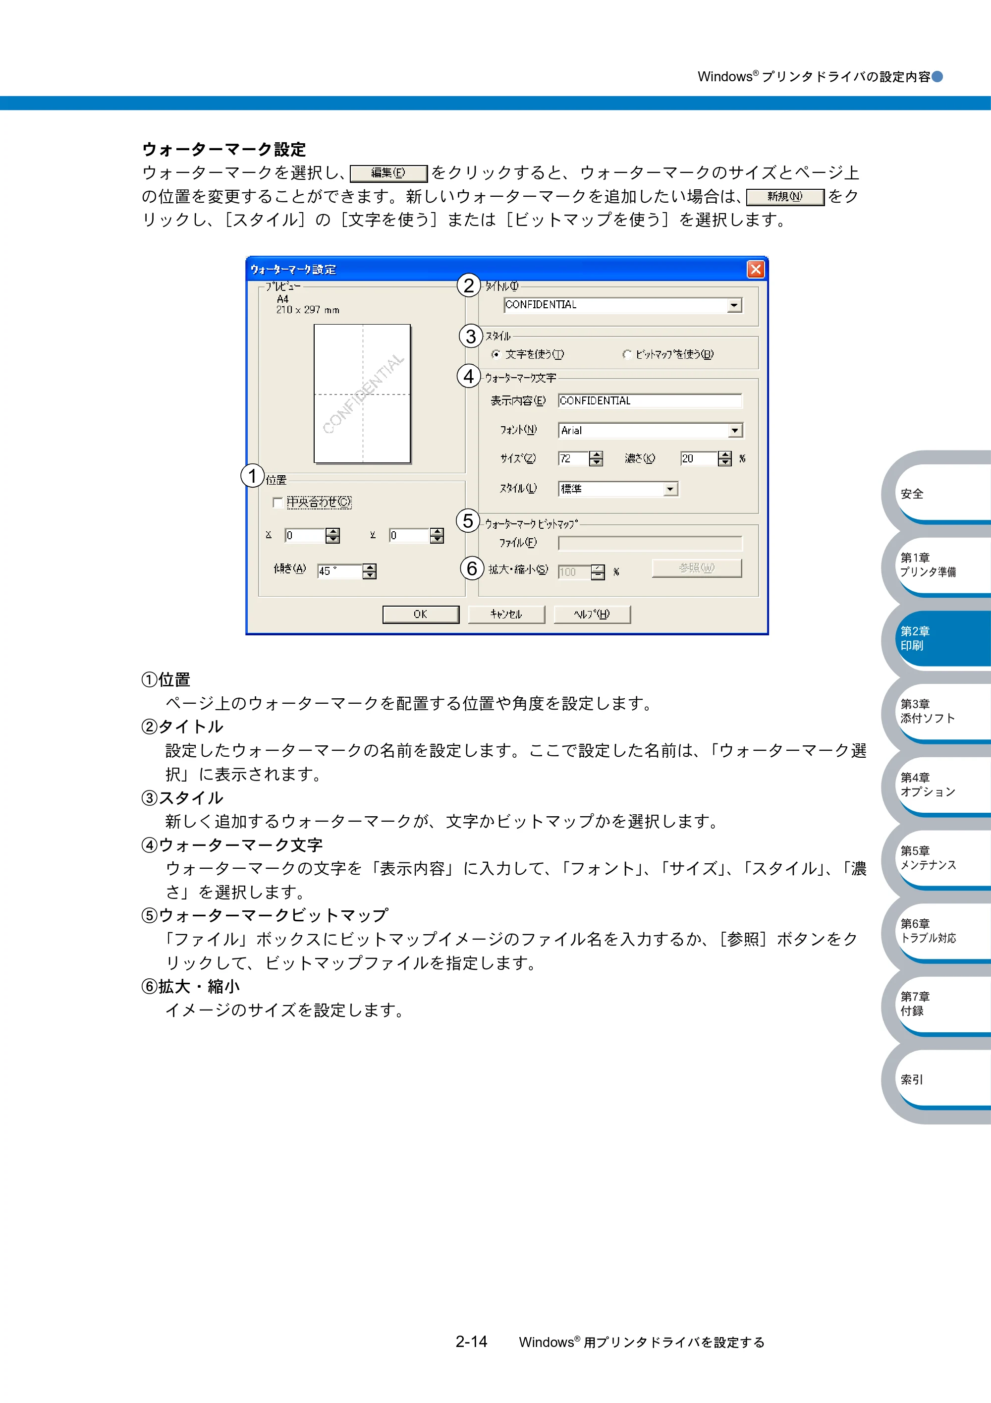Adjust the 傾き 45° spinner arrows
This screenshot has height=1403, width=991.
pos(370,571)
